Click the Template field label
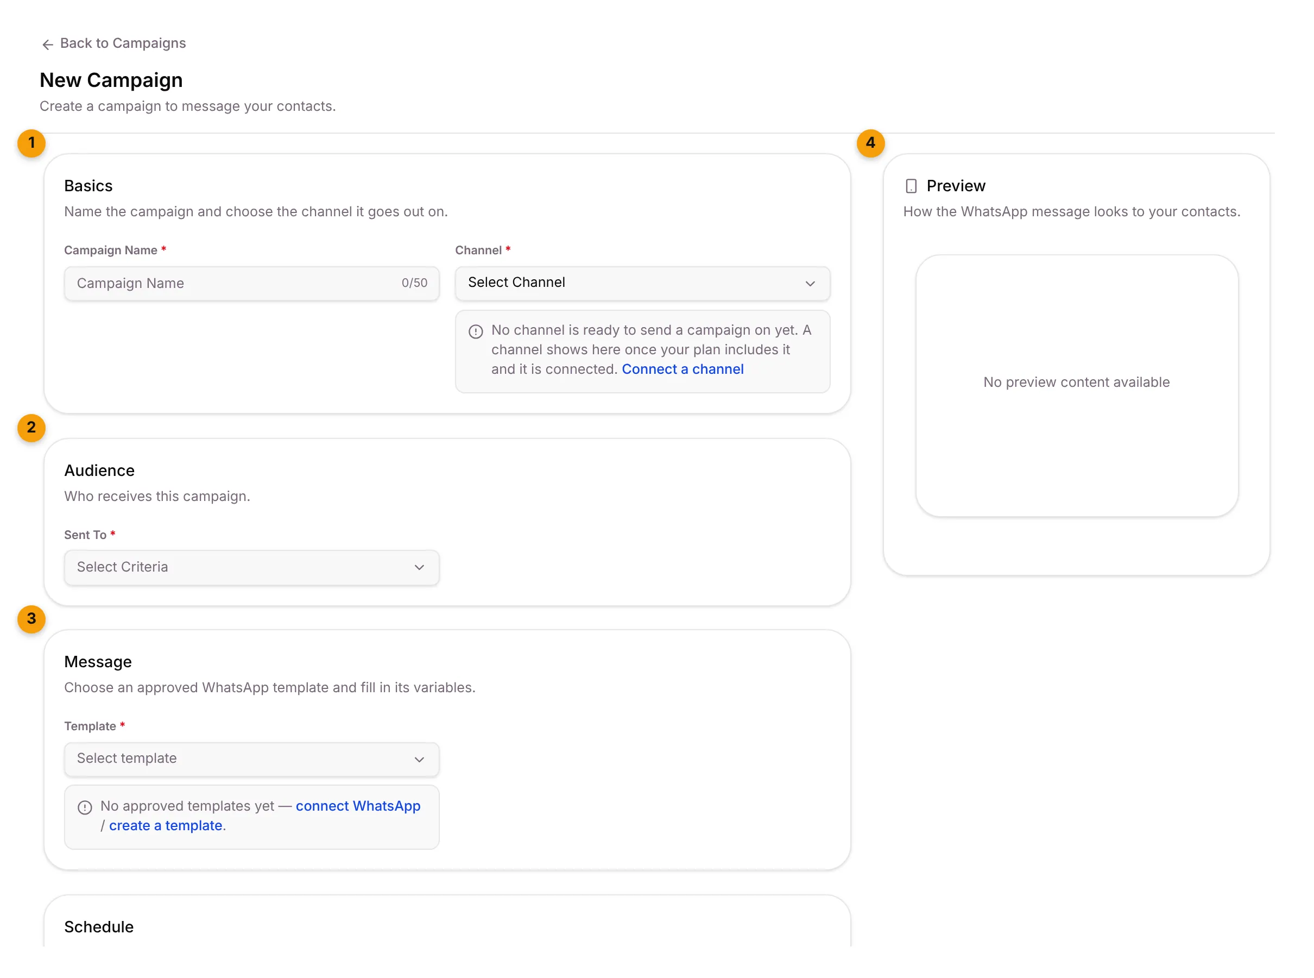 click(x=90, y=726)
